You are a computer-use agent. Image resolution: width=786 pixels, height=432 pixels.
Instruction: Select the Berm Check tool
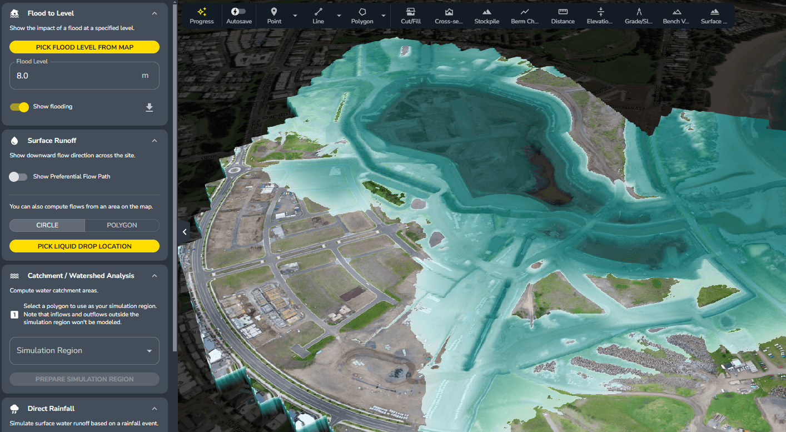[x=525, y=16]
